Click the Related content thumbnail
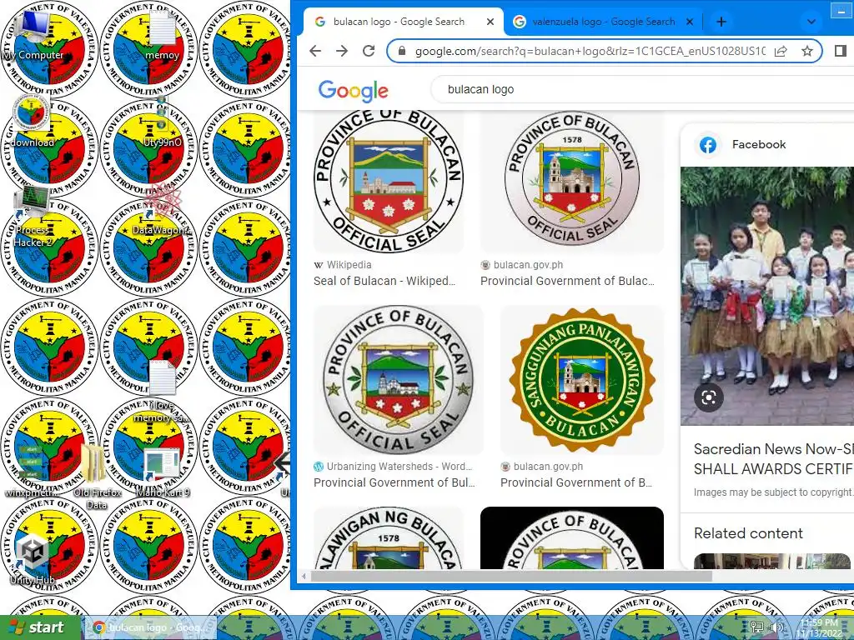Image resolution: width=854 pixels, height=640 pixels. pos(771,561)
